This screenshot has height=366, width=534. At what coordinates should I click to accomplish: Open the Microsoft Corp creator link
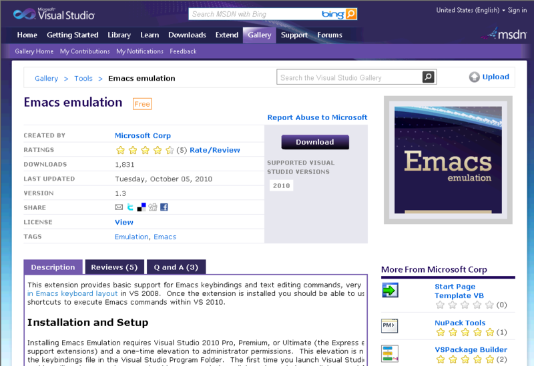coord(143,135)
